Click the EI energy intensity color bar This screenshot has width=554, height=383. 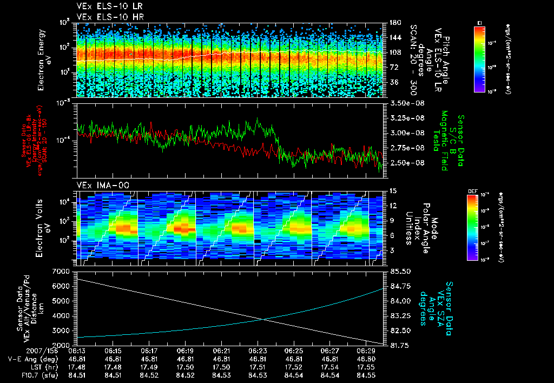(479, 59)
